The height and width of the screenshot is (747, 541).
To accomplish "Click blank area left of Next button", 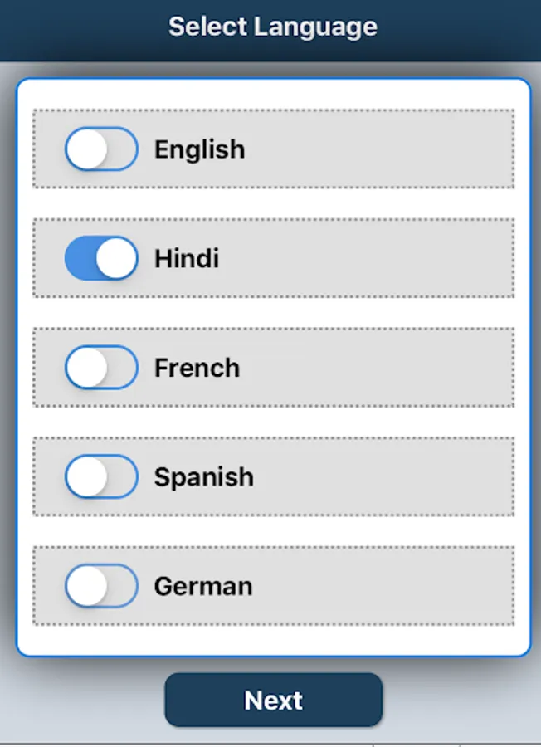I will click(x=83, y=700).
